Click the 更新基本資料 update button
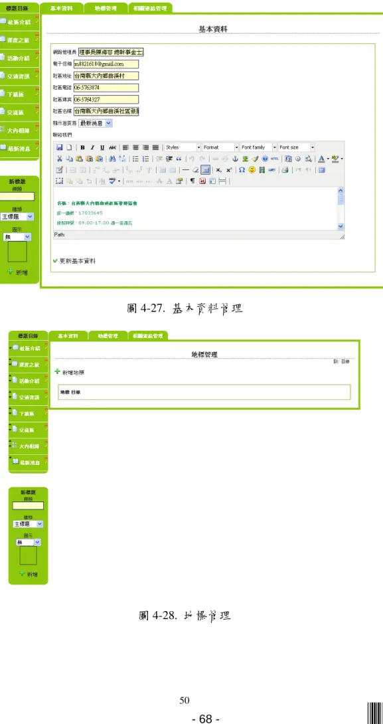 click(74, 261)
